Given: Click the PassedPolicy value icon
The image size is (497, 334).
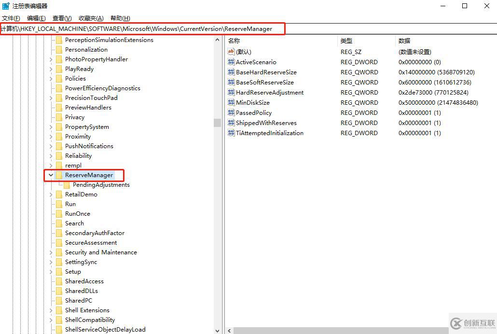Looking at the screenshot, I should click(231, 112).
